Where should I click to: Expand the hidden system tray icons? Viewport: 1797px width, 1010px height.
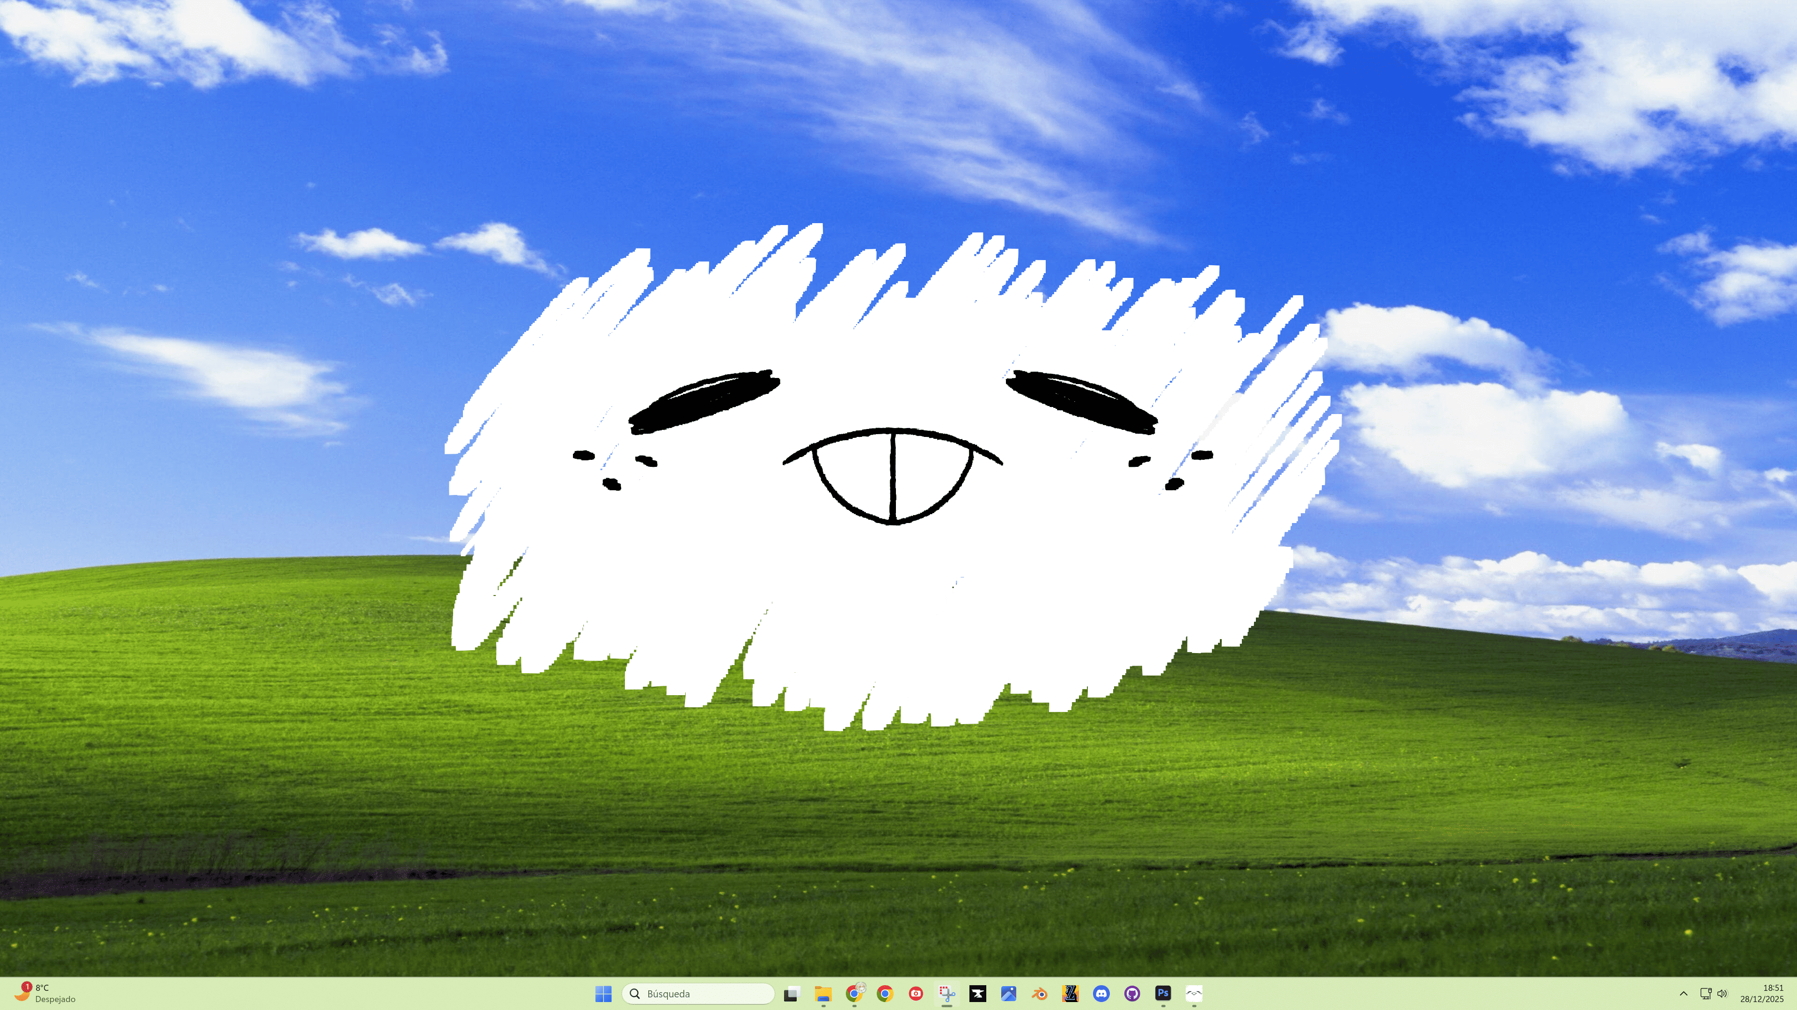(1683, 993)
